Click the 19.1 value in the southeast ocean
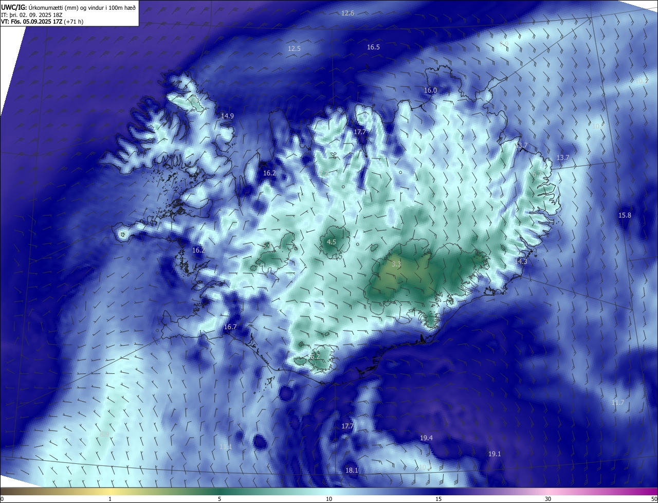The height and width of the screenshot is (503, 658). [x=495, y=454]
